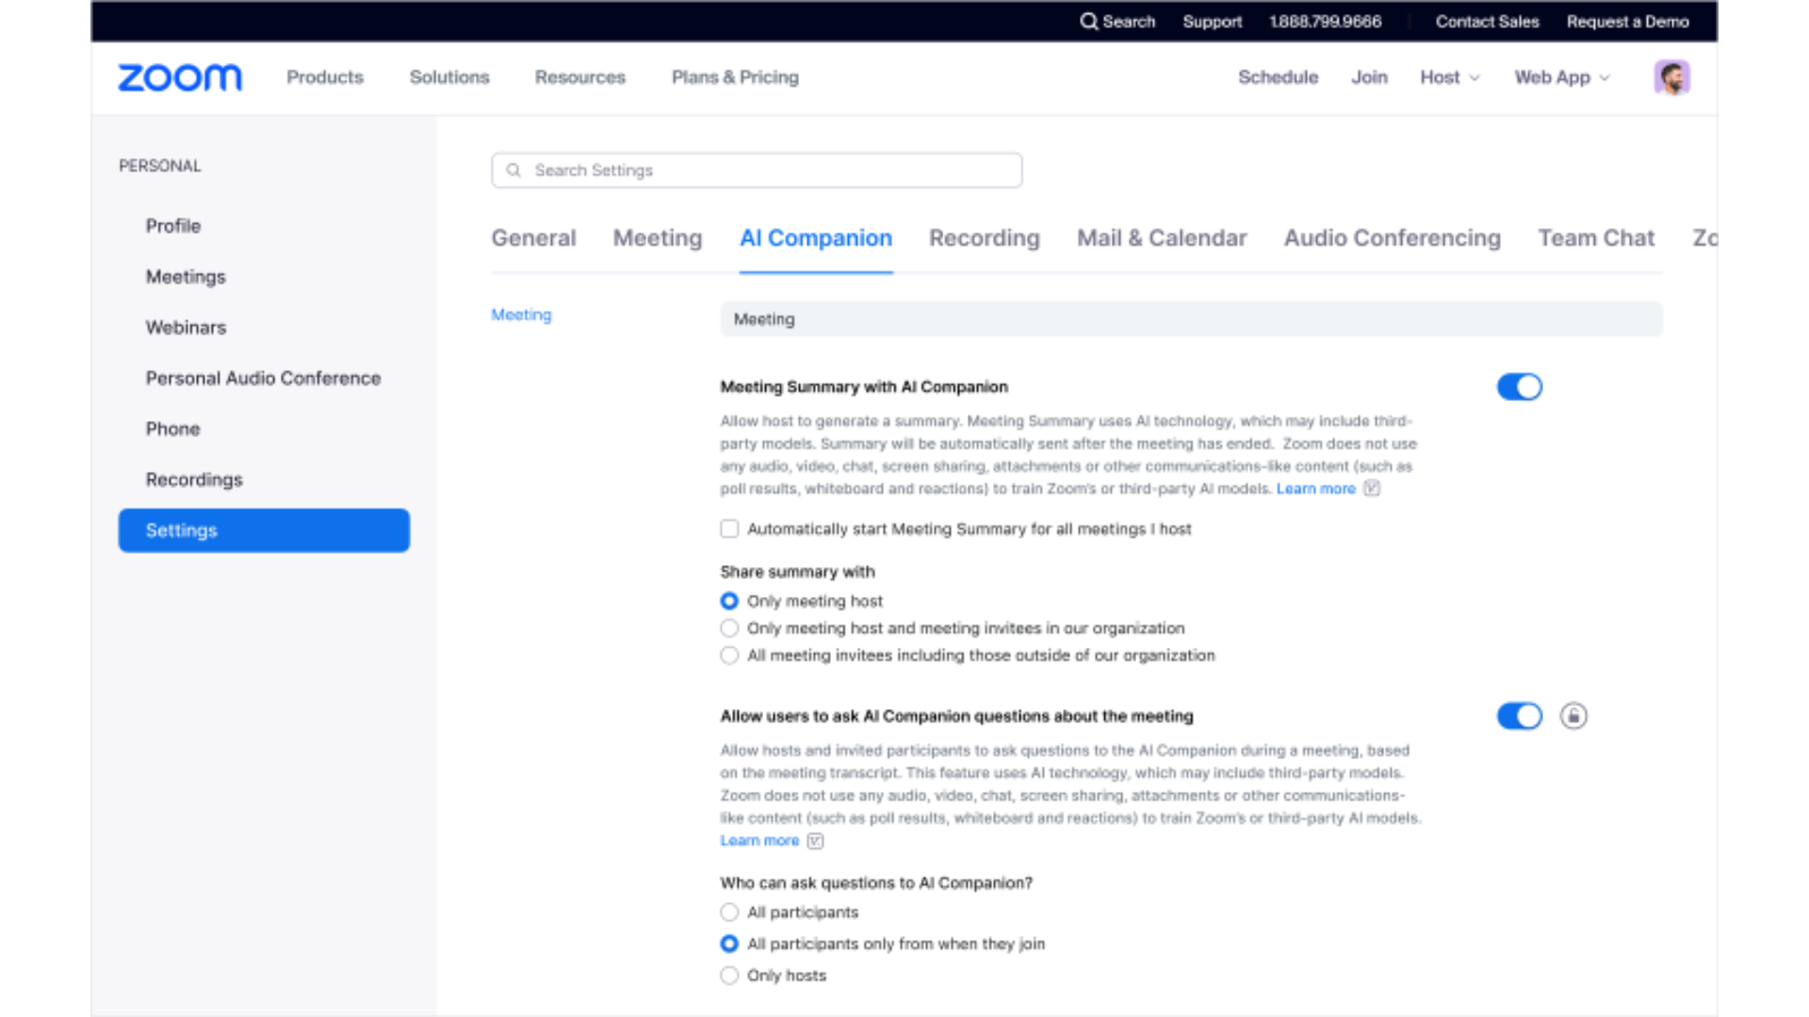Open the user profile avatar
Viewport: 1809px width, 1017px height.
pos(1671,77)
